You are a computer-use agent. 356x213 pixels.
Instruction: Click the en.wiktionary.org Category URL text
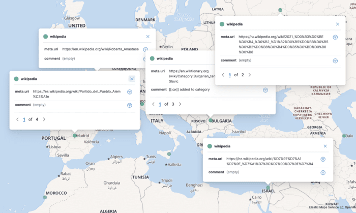pyautogui.click(x=192, y=76)
